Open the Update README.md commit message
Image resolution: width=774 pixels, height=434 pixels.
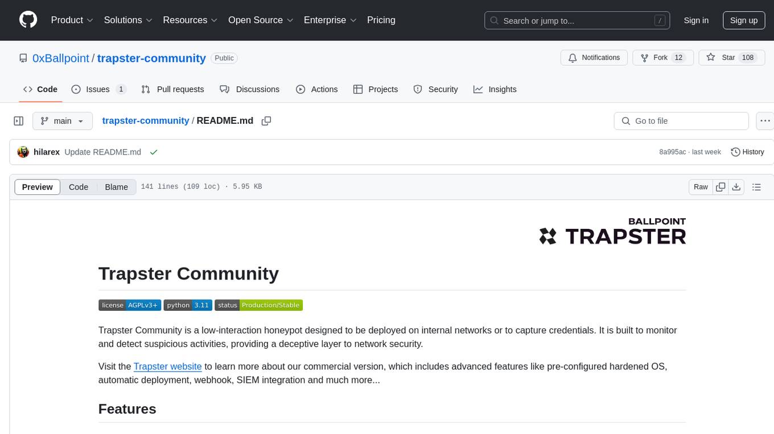[x=102, y=152]
